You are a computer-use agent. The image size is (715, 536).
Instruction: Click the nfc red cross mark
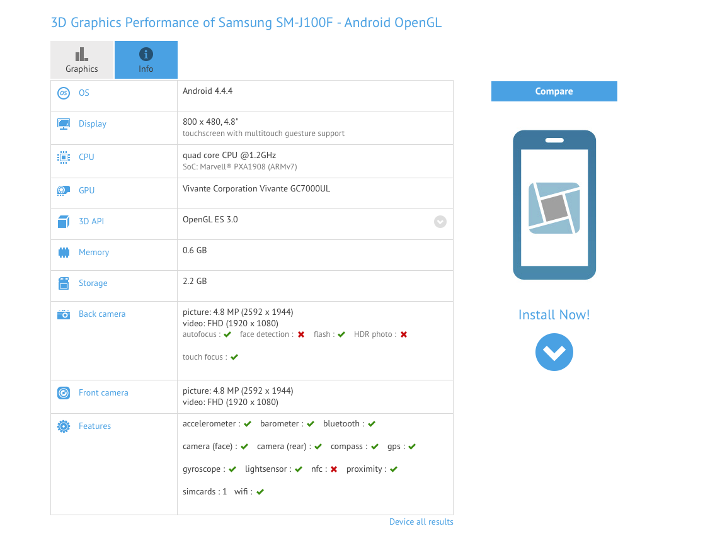[x=334, y=469]
